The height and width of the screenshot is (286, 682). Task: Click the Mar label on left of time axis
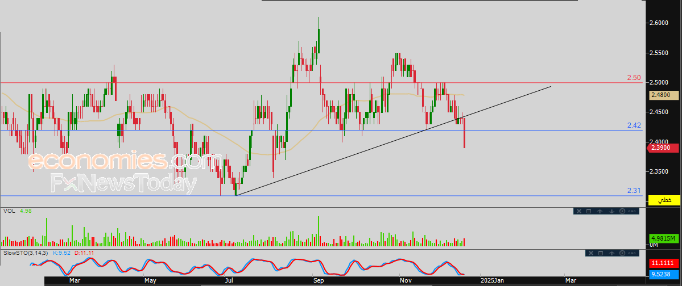(x=75, y=281)
